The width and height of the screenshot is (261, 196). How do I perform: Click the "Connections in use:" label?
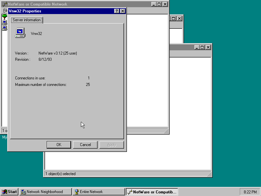pyautogui.click(x=30, y=78)
